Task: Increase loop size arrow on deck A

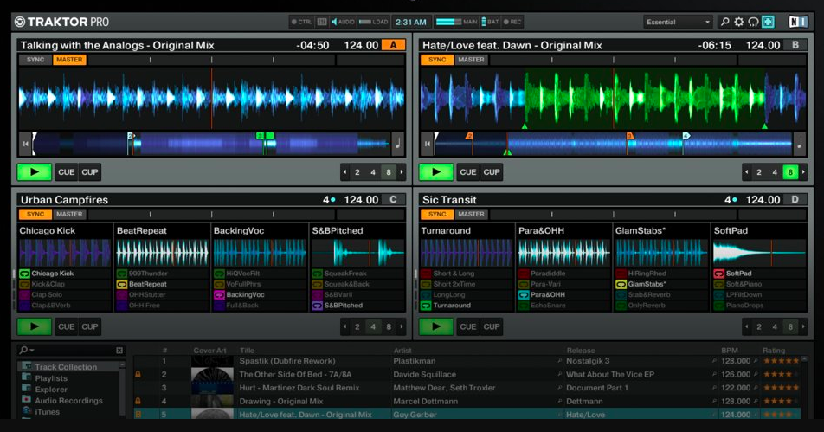Action: tap(402, 172)
